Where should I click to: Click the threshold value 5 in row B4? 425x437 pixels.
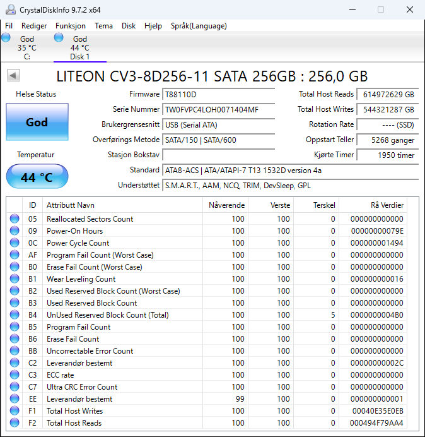(333, 315)
